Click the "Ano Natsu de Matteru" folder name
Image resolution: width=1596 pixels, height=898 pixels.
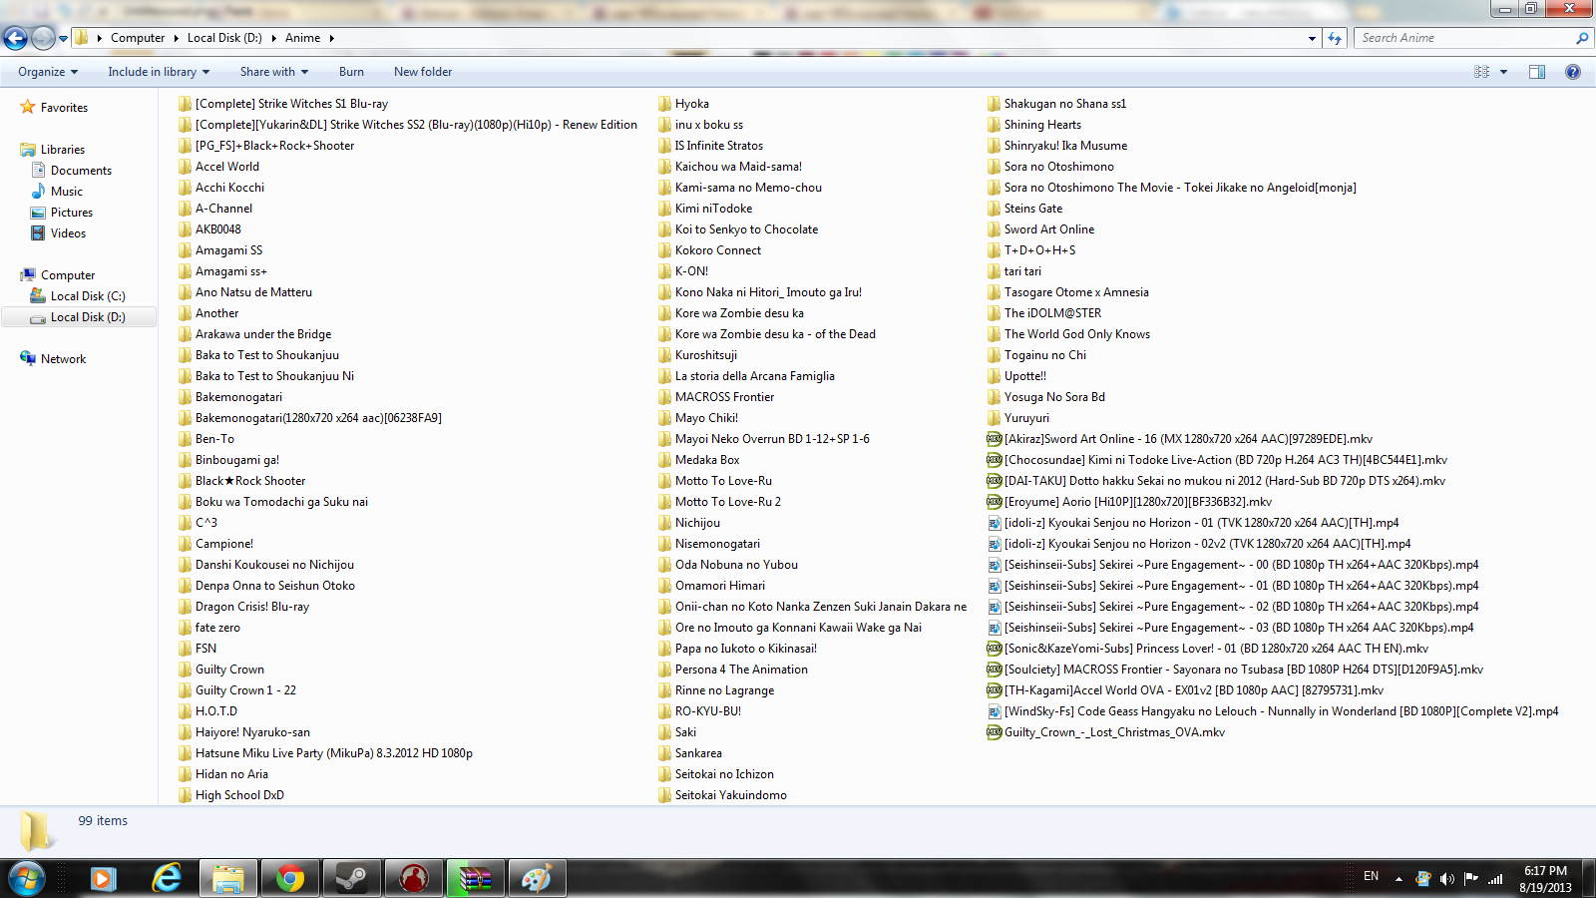tap(253, 292)
